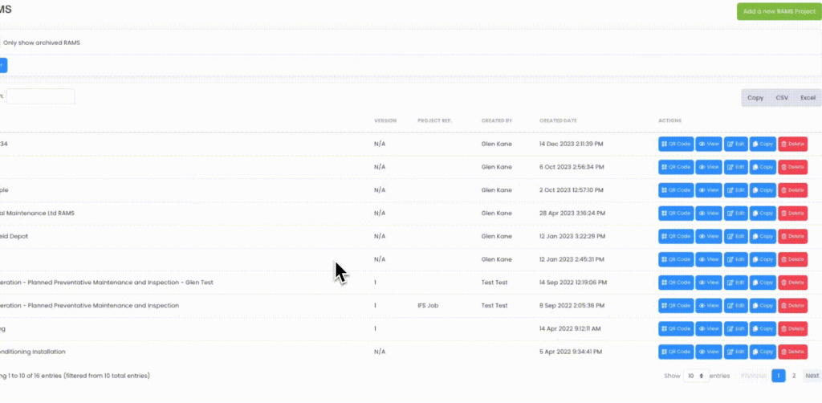
Task: Sort by the PROJECT REF. column header
Action: 434,120
